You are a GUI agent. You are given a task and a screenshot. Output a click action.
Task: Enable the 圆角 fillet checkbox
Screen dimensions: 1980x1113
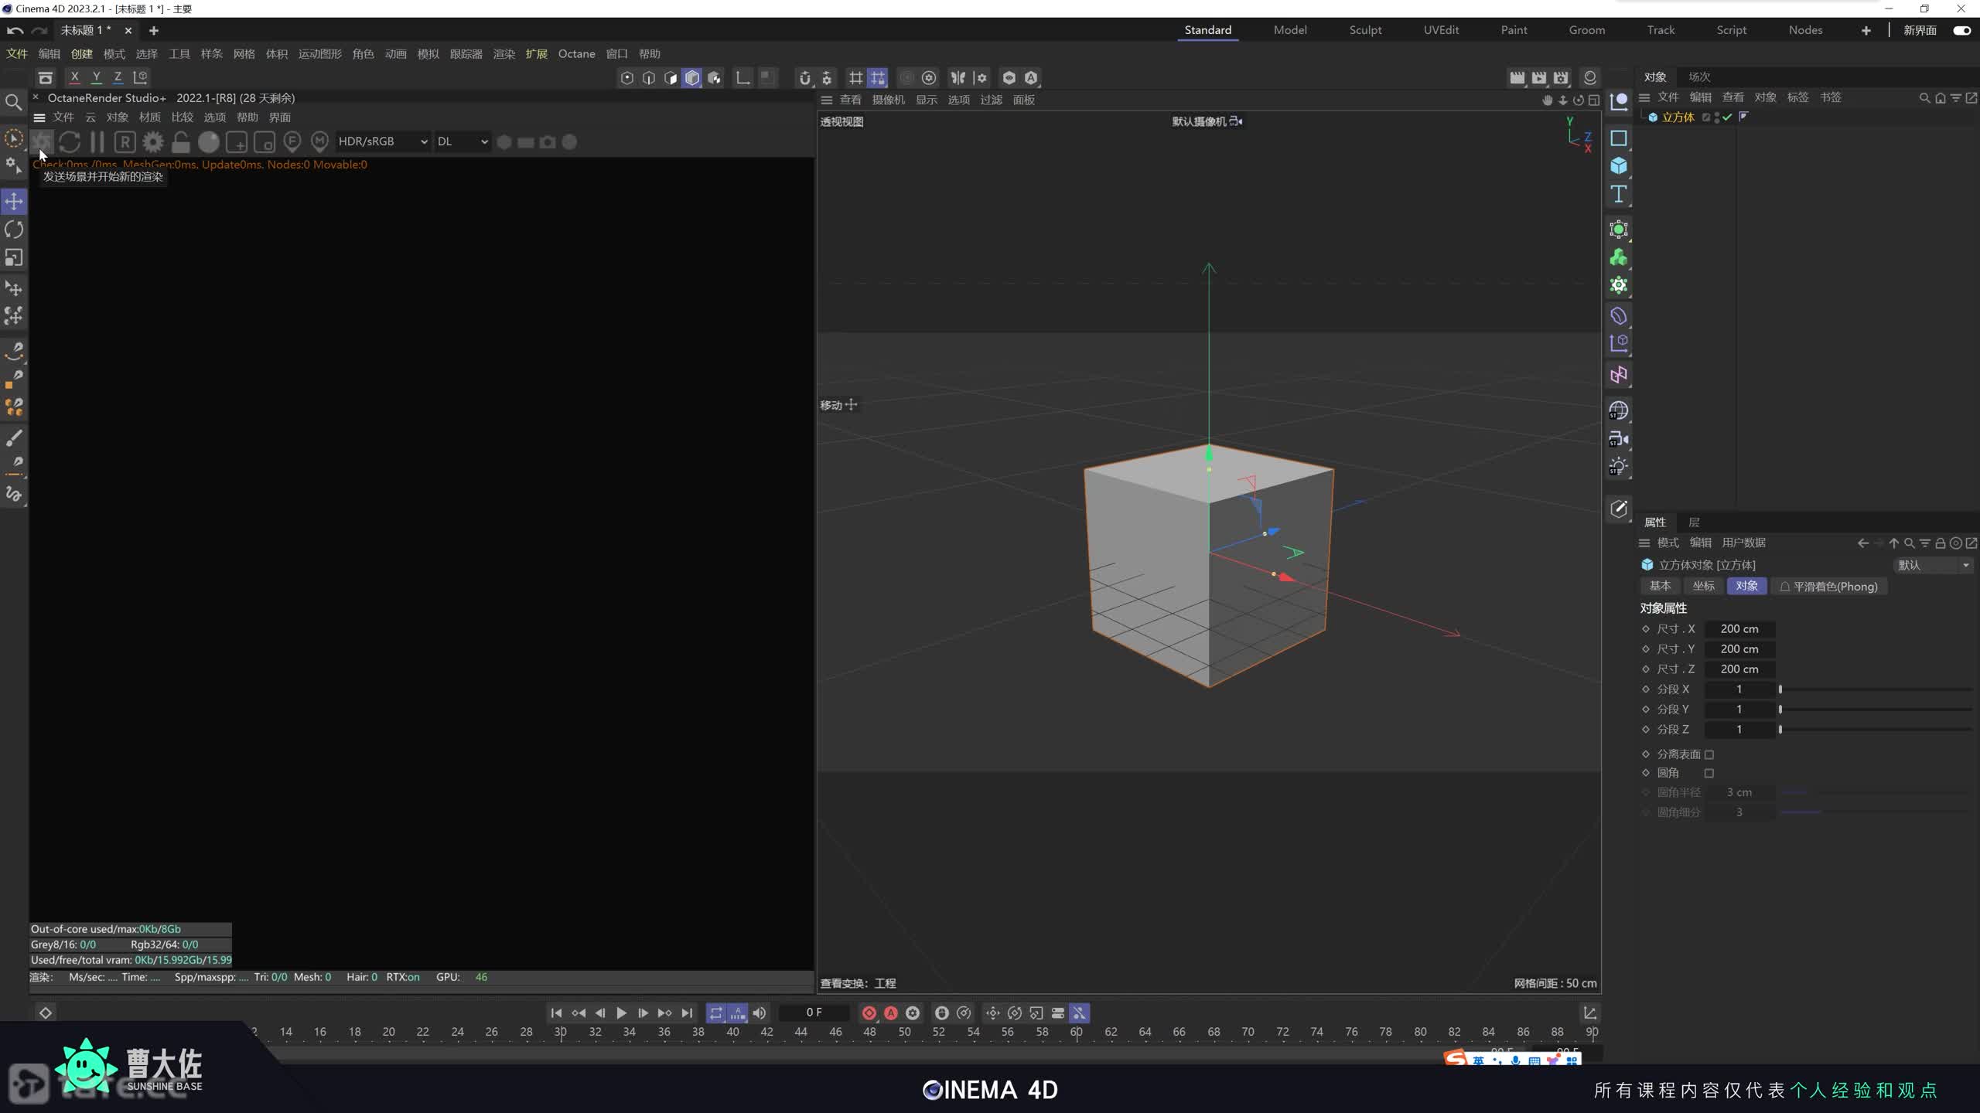pos(1709,773)
